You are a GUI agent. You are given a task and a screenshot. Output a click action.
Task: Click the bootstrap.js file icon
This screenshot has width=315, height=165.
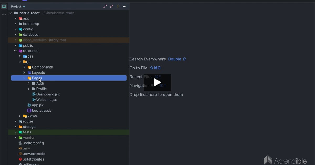pos(29,110)
